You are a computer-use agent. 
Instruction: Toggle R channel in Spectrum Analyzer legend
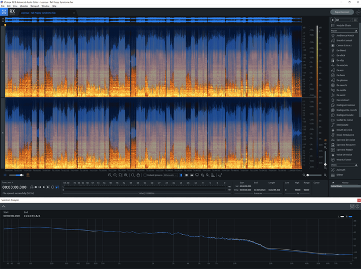click(349, 216)
